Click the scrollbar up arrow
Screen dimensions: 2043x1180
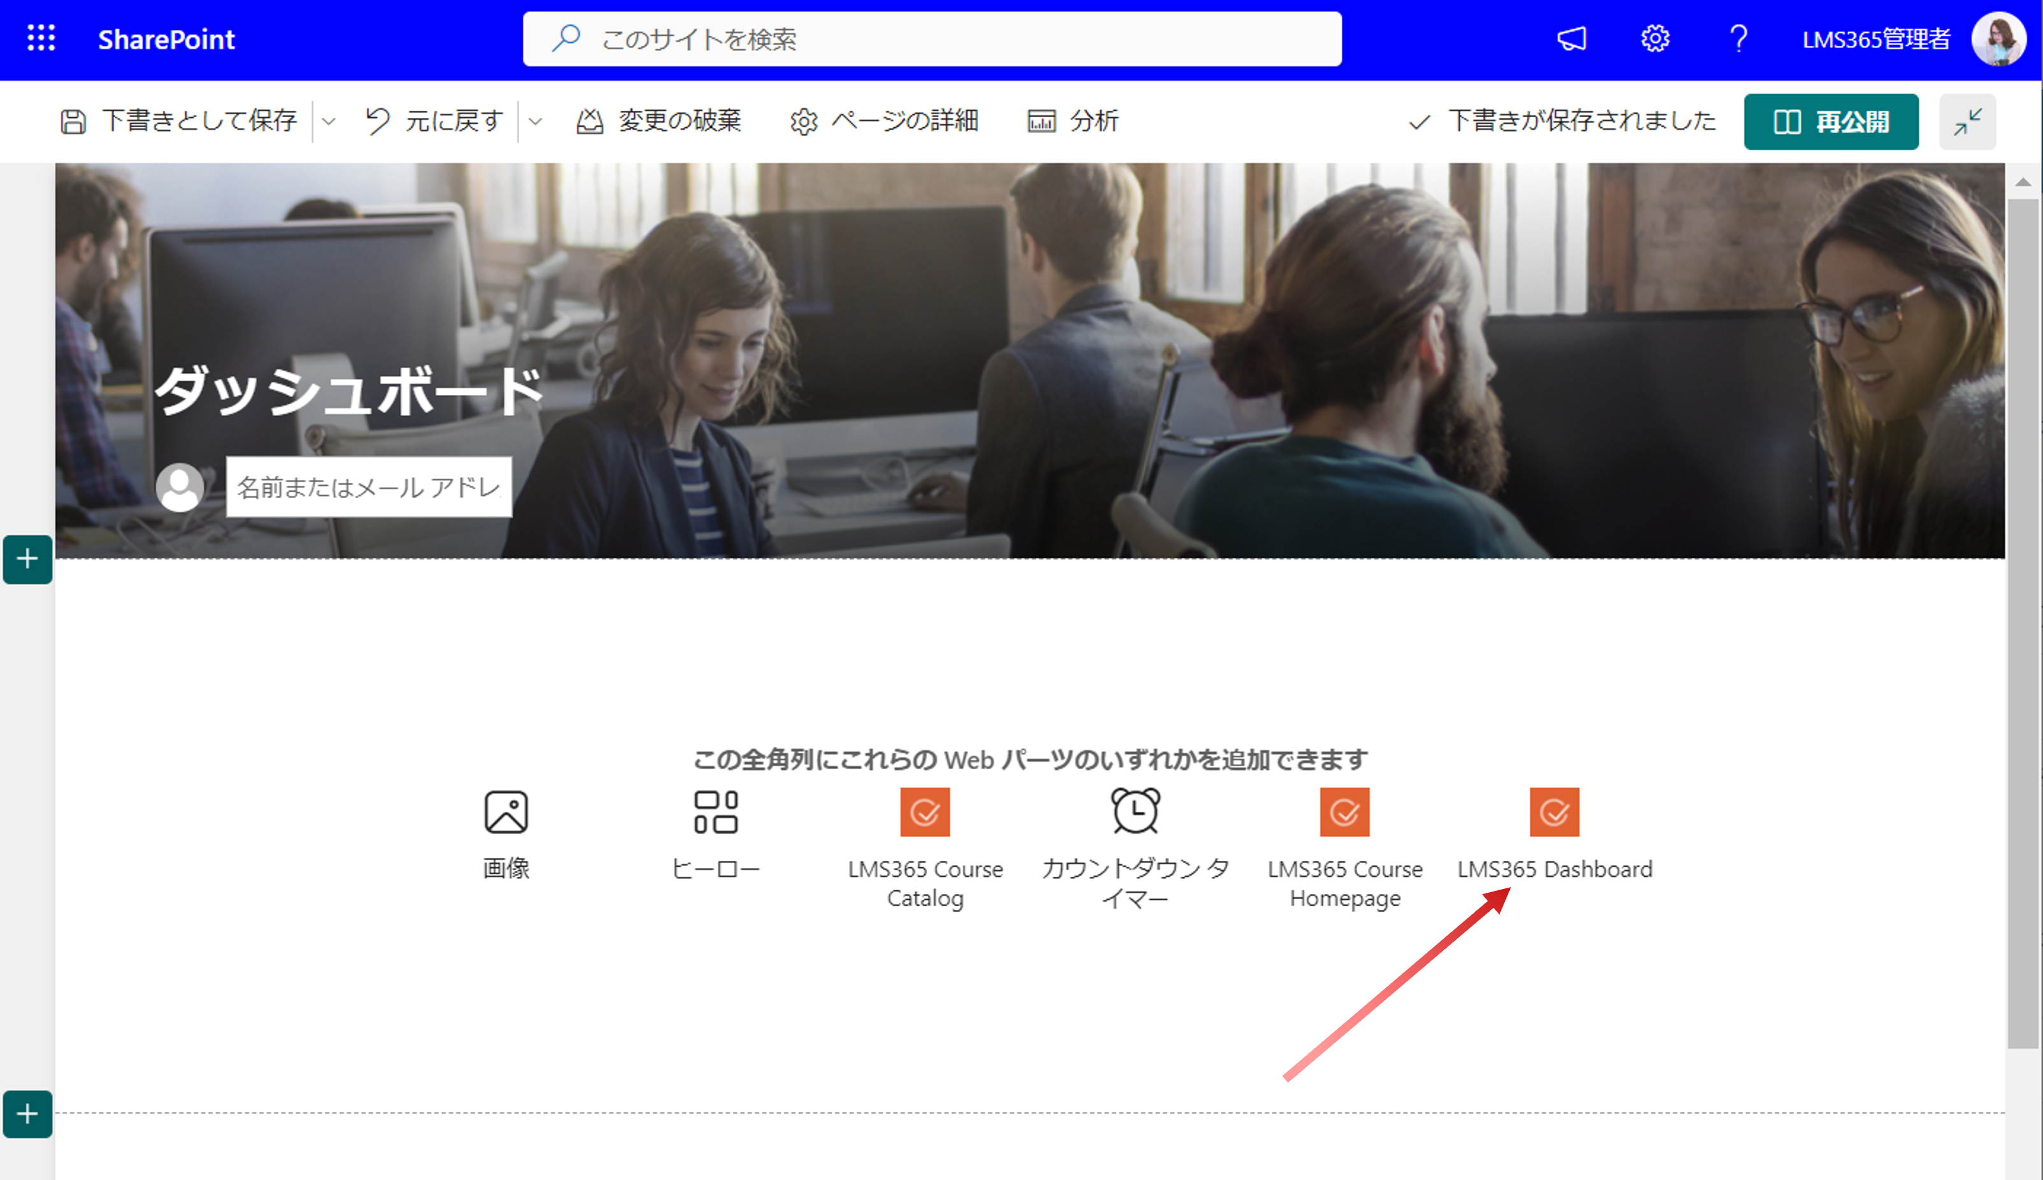[2023, 182]
